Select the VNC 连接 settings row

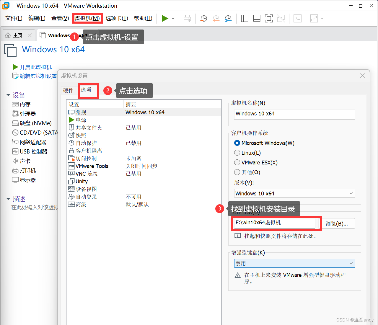[x=144, y=174]
